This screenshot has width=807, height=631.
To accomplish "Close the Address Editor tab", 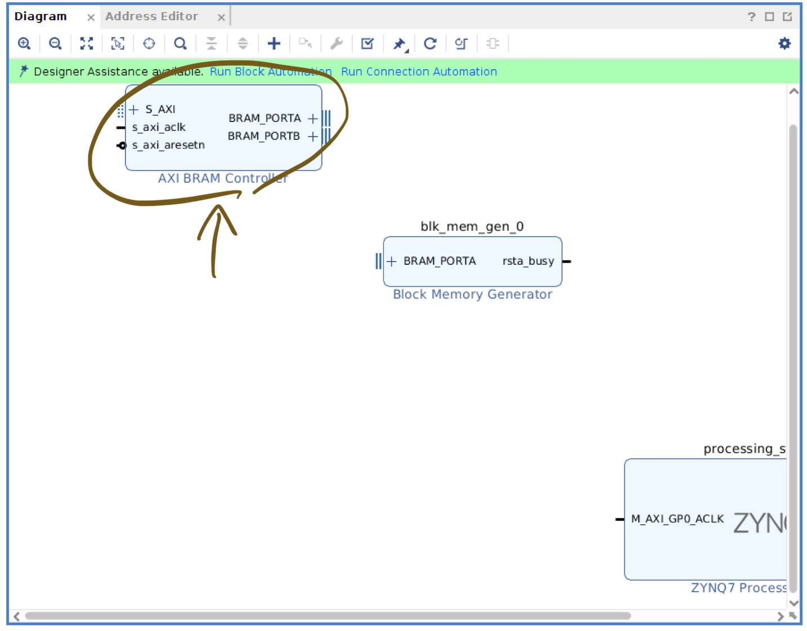I will (x=221, y=17).
